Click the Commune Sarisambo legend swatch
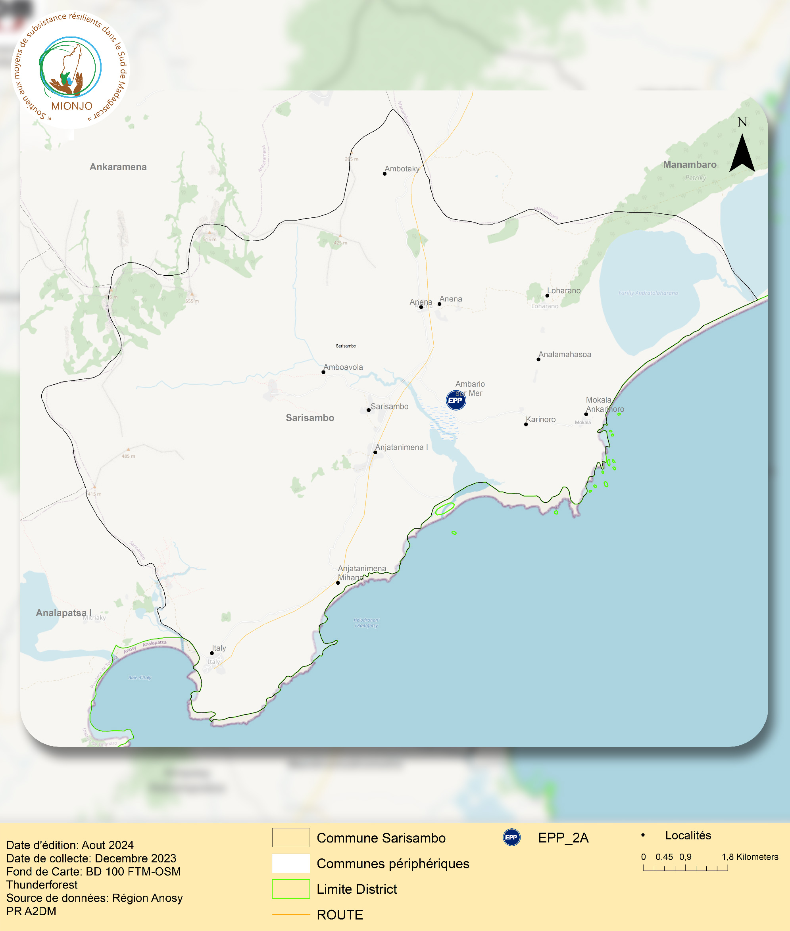Viewport: 790px width, 931px height. pyautogui.click(x=291, y=837)
